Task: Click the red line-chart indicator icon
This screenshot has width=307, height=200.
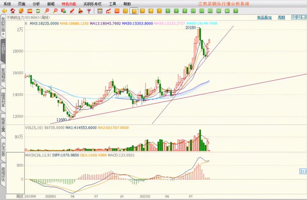Action: pyautogui.click(x=108, y=11)
